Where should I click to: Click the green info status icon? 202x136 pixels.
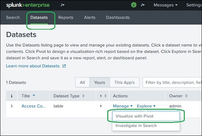click(134, 5)
